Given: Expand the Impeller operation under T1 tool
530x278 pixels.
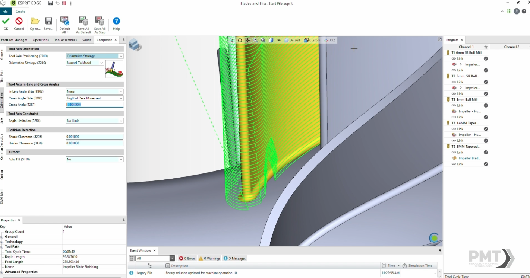Looking at the screenshot, I should [461, 64].
